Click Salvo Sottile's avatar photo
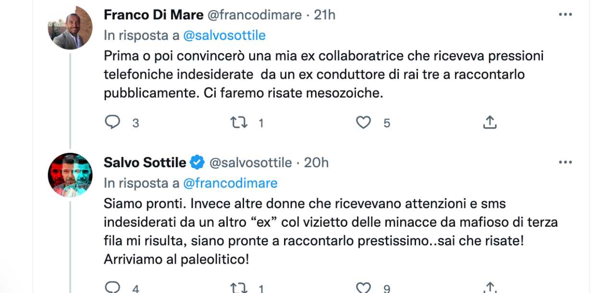 click(x=70, y=175)
